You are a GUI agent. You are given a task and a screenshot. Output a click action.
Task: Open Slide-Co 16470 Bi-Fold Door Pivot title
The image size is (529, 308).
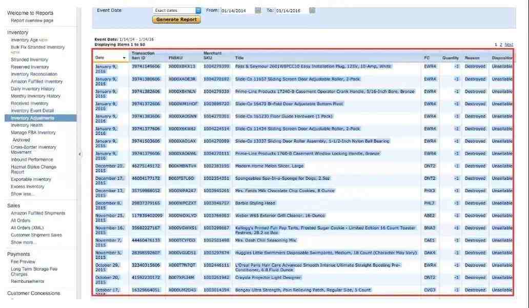tap(289, 104)
